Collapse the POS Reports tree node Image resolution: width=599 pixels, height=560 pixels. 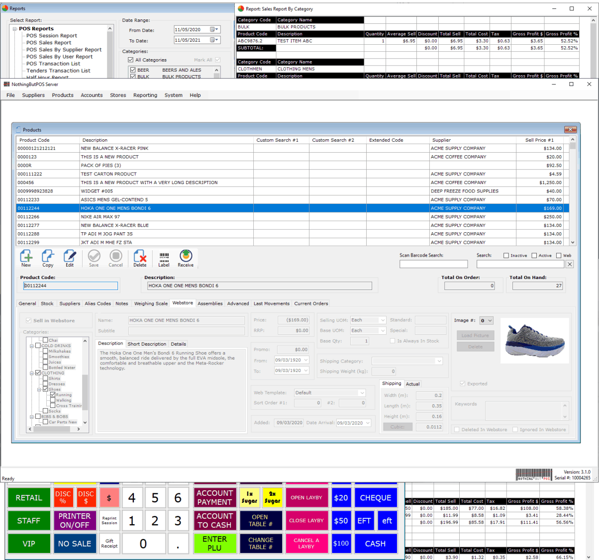[x=15, y=29]
